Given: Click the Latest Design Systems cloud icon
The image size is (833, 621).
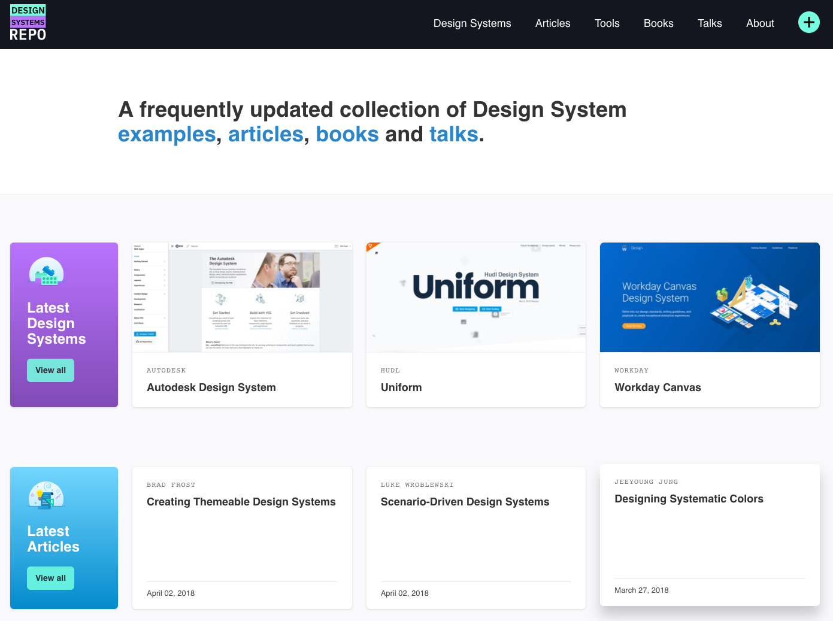Looking at the screenshot, I should [x=46, y=271].
